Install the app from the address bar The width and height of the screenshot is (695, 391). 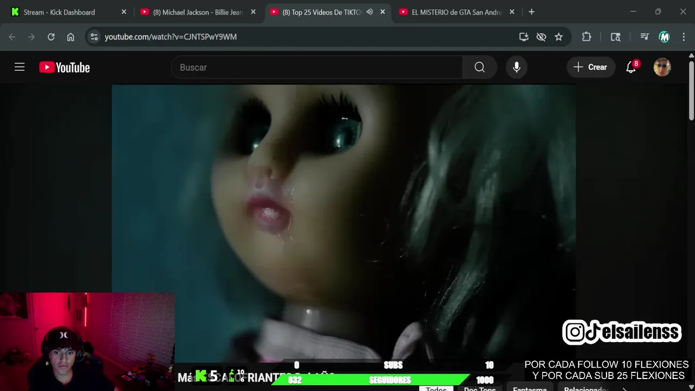[524, 37]
